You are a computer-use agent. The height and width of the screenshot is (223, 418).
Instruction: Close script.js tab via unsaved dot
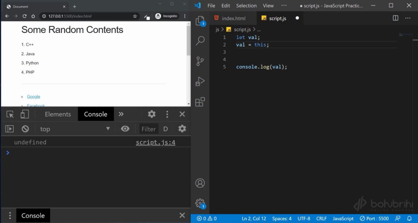[x=297, y=18]
